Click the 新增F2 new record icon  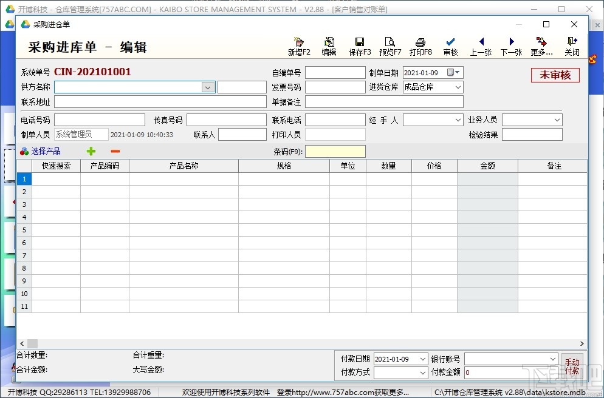299,41
